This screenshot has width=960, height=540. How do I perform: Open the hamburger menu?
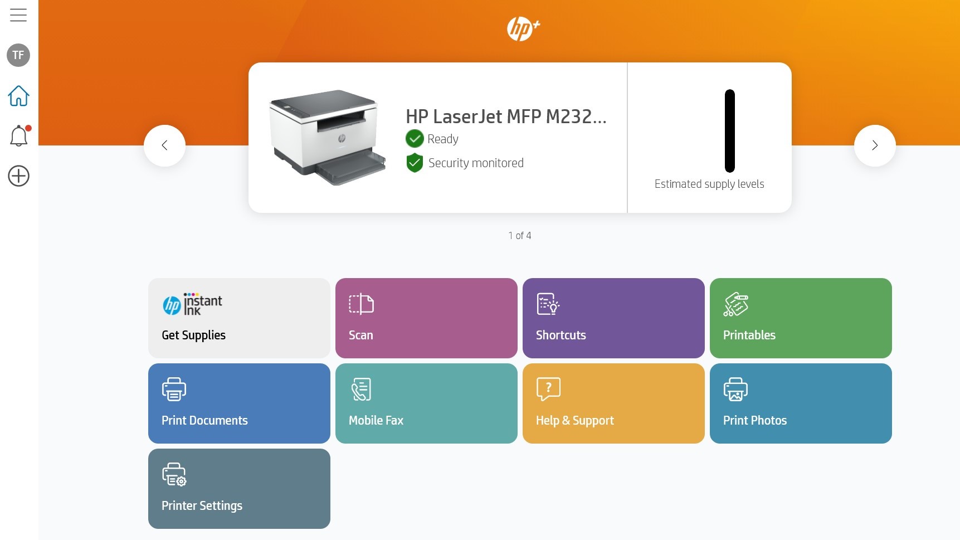(18, 15)
